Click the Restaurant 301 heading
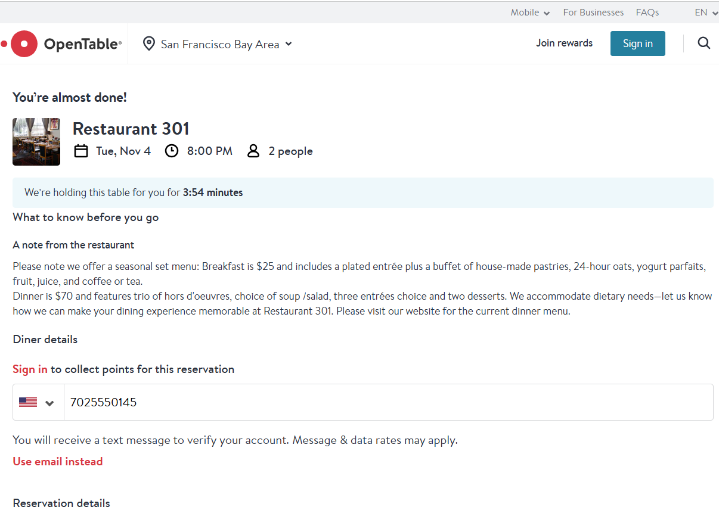The width and height of the screenshot is (719, 510). (x=131, y=129)
